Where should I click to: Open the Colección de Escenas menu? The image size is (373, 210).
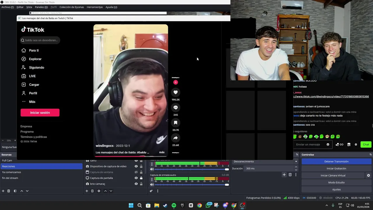tap(72, 7)
